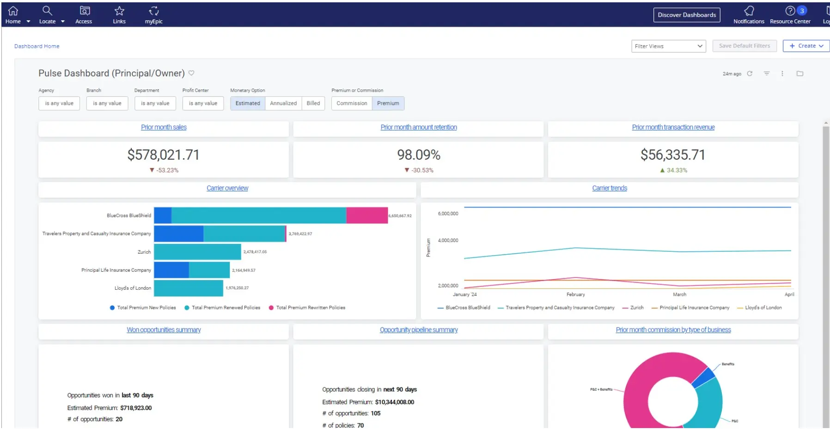Viewport: 830px width, 429px height.
Task: Click the Home icon in top bar
Action: (13, 11)
